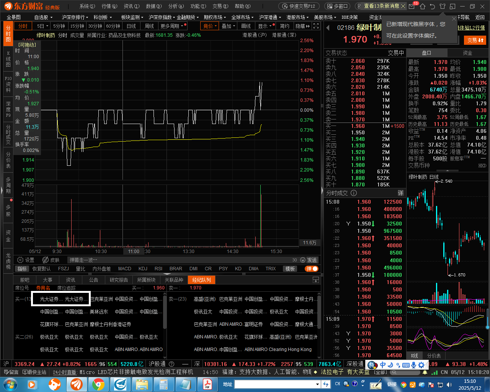The image size is (490, 392).
Task: Switch to the 资金 tab in quote panel
Action: pos(467,53)
